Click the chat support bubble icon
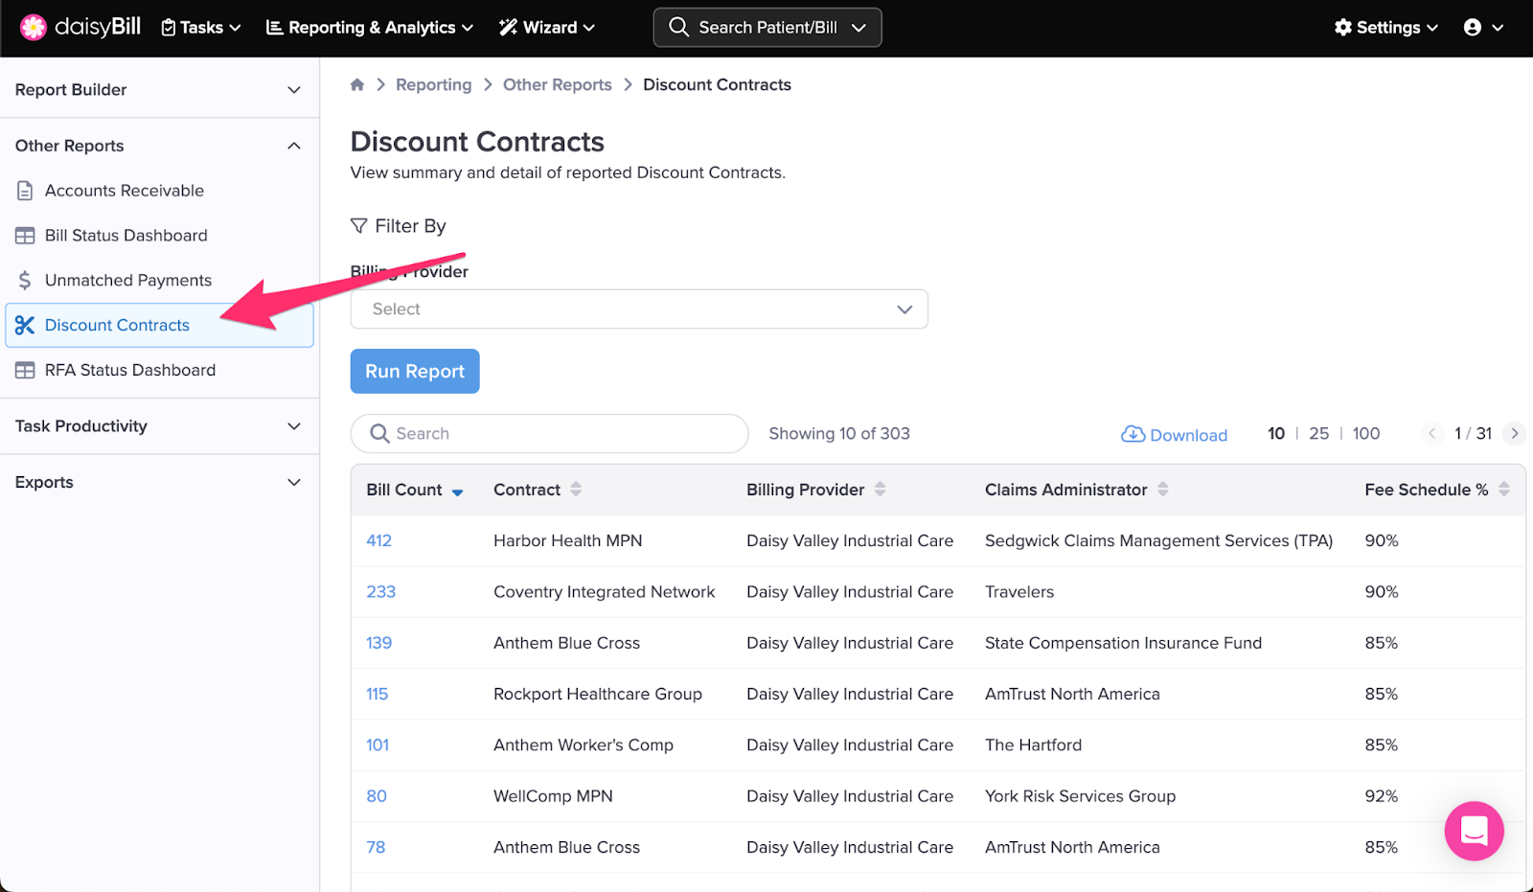 coord(1474,831)
